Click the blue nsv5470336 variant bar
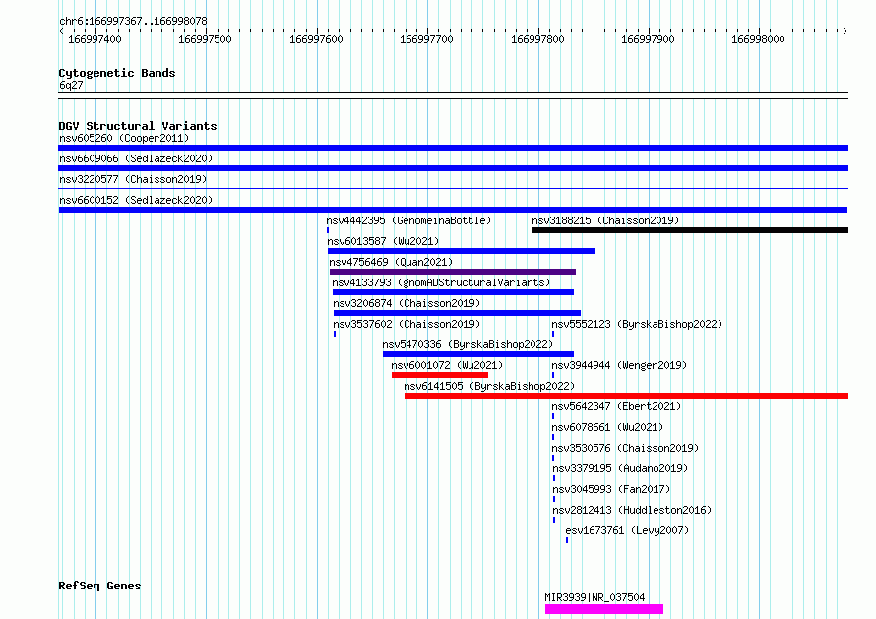This screenshot has height=619, width=876. tap(478, 354)
